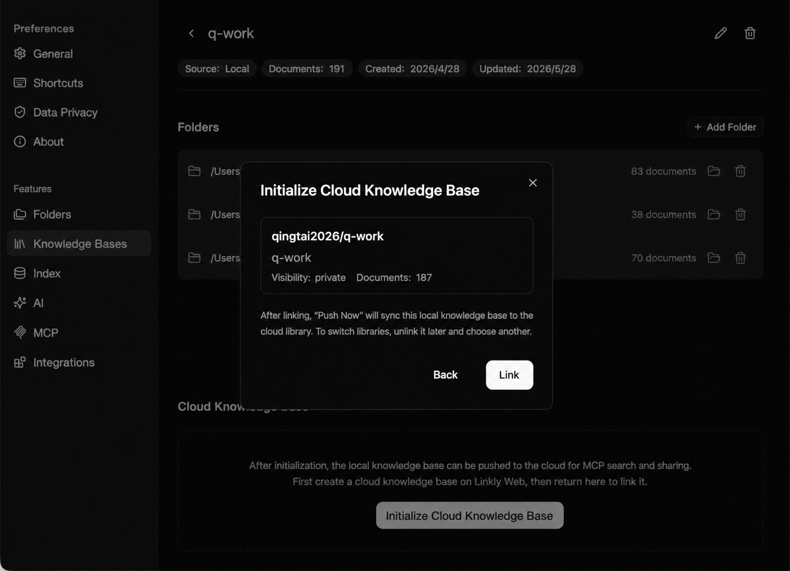Click the Created: 2026/4/28 chip
The image size is (790, 571).
412,69
